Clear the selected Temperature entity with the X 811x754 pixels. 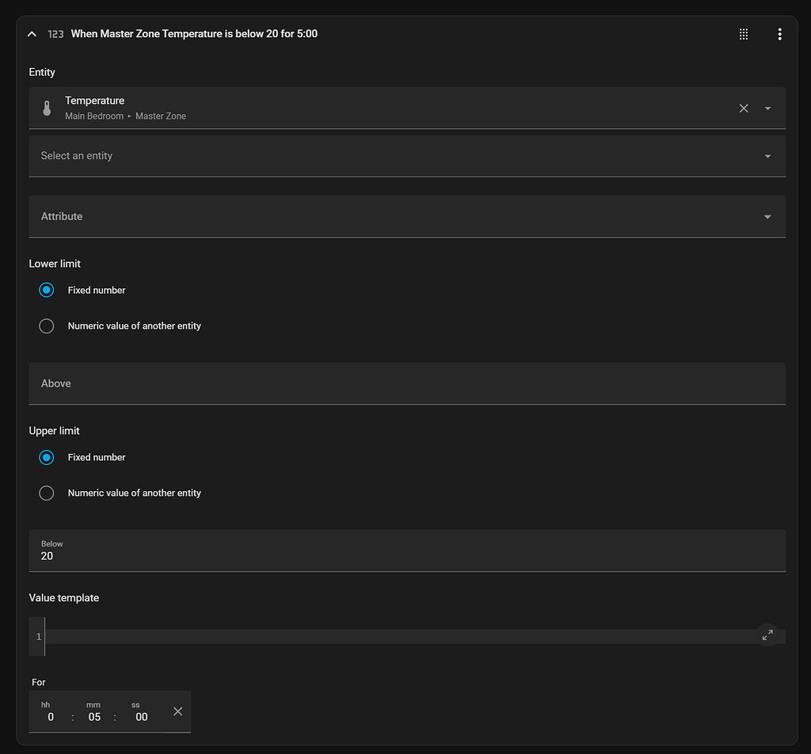pyautogui.click(x=743, y=108)
